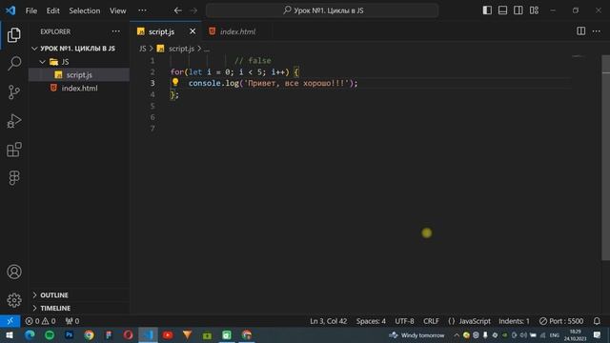Screen dimensions: 610x343
Task: Click the command center search box
Action: coord(322,10)
